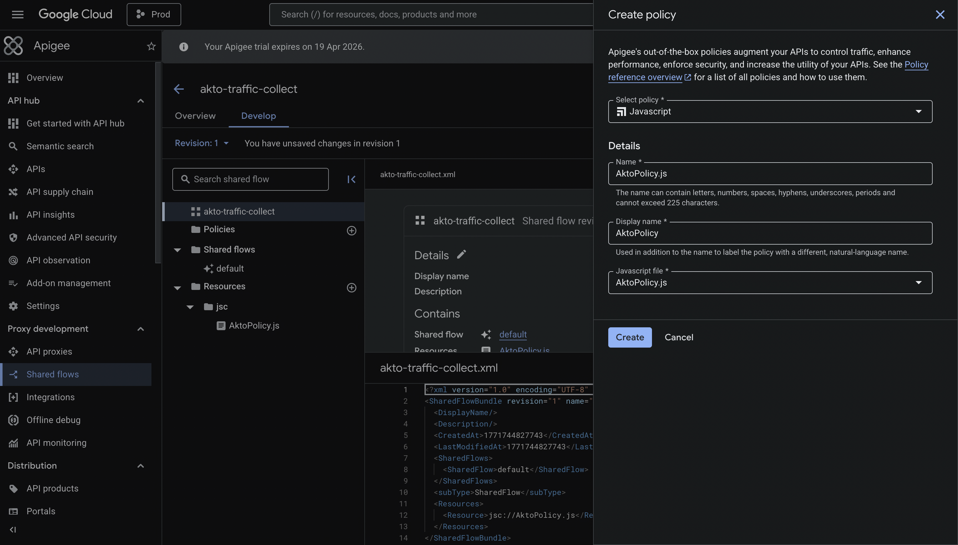Screen dimensions: 958x545
Task: Collapse the left sidebar navigation
Action: pos(13,529)
